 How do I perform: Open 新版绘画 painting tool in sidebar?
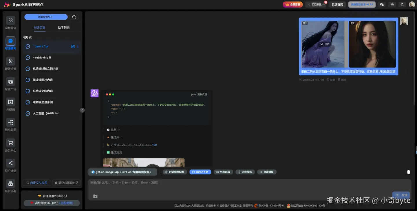[x=10, y=61]
